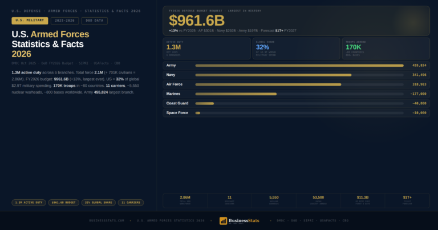Click the sources line under the heading
This screenshot has width=438, height=230.
[x=66, y=63]
